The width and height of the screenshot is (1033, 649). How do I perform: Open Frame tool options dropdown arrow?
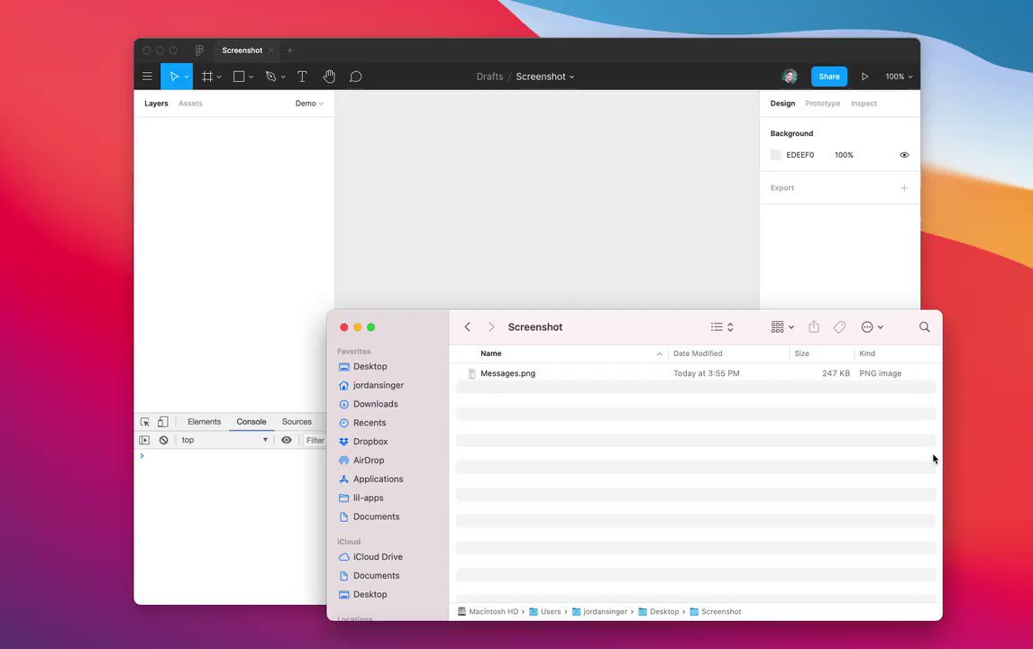click(x=219, y=78)
